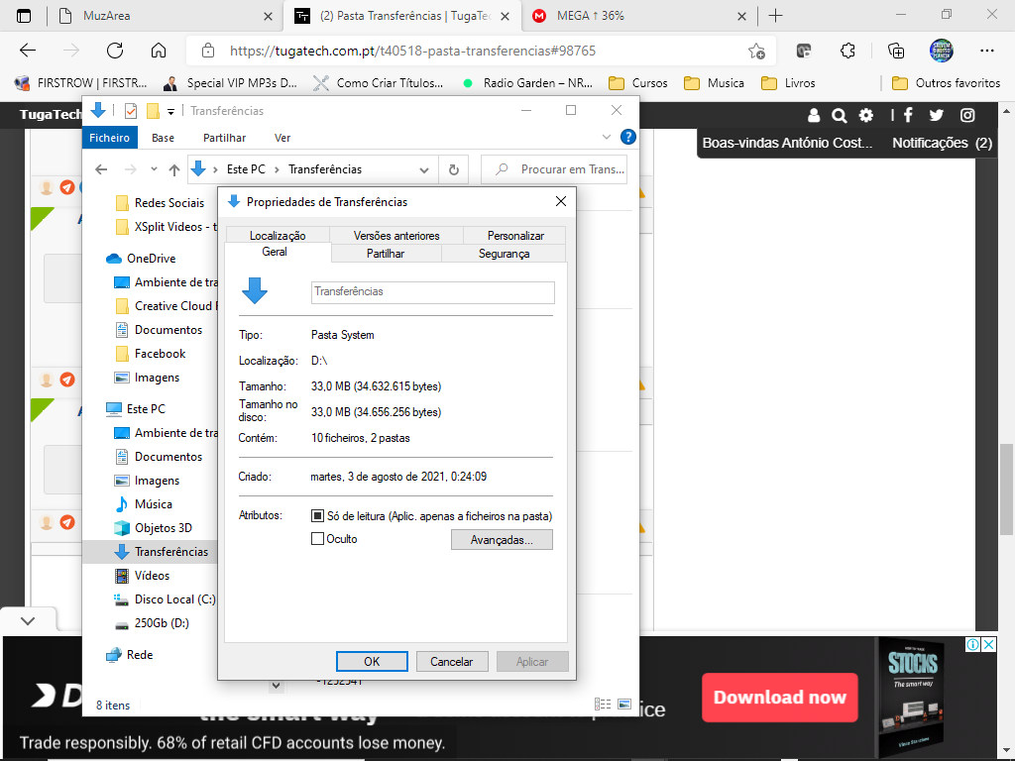Screen dimensions: 1015x761
Task: Select 'Disco Local (C:)' in navigation tree
Action: point(174,599)
